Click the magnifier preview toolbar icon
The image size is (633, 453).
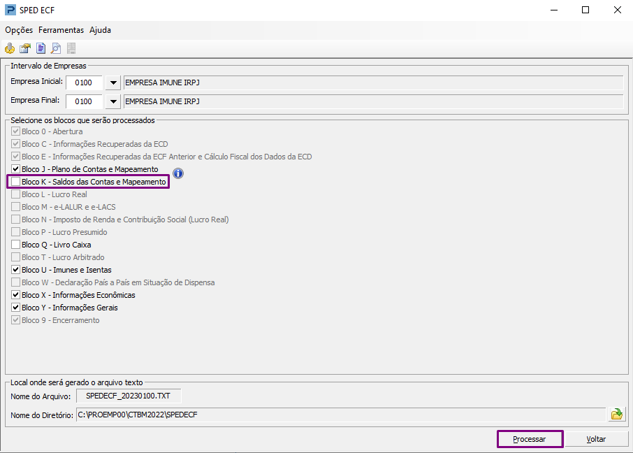[x=56, y=48]
